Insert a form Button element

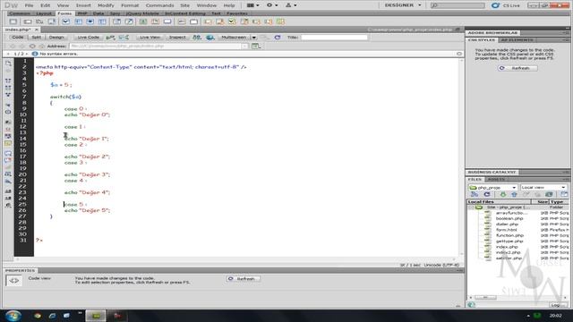click(x=167, y=21)
